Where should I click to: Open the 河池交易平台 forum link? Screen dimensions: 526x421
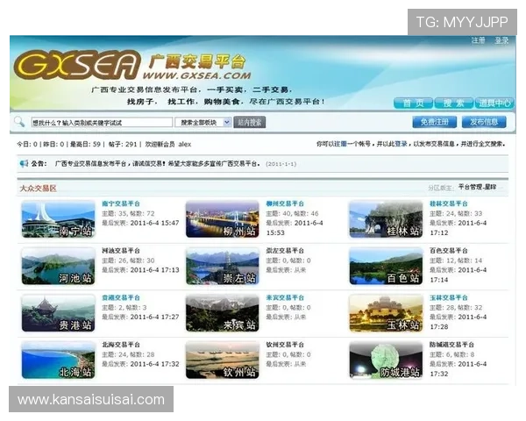121,251
